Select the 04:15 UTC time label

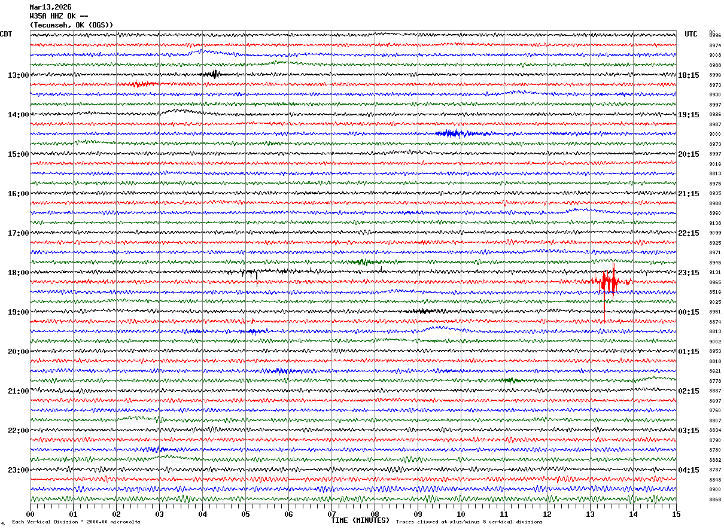(689, 470)
